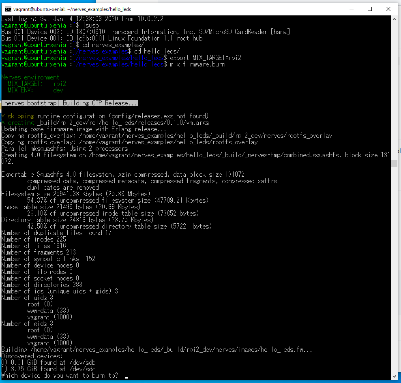Click the nerves_bootstrap label

click(29, 103)
